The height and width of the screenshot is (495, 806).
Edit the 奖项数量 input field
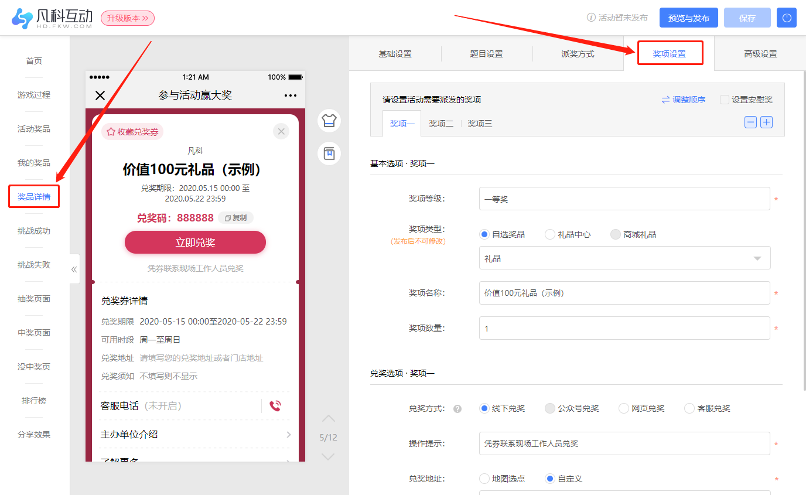click(x=624, y=328)
